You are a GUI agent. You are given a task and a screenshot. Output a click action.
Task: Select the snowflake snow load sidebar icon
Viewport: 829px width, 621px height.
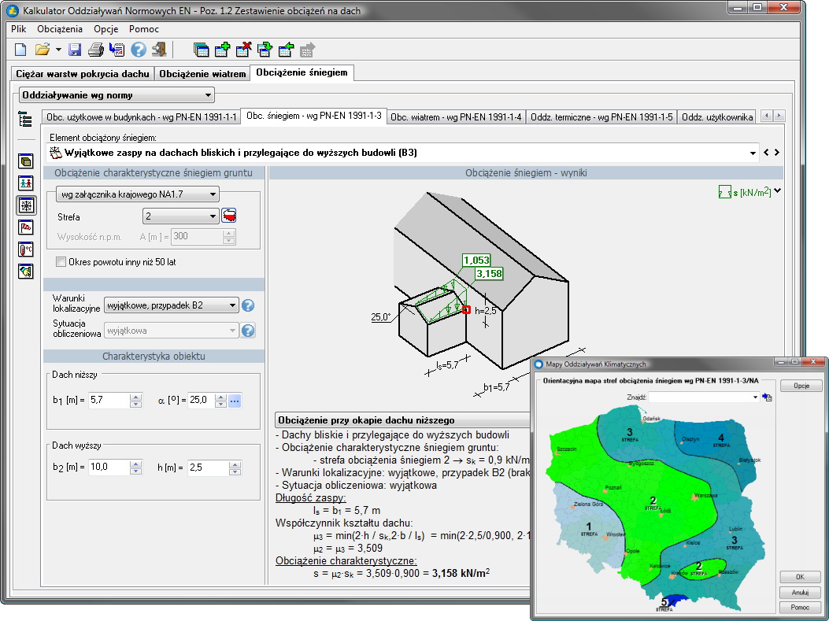[27, 205]
